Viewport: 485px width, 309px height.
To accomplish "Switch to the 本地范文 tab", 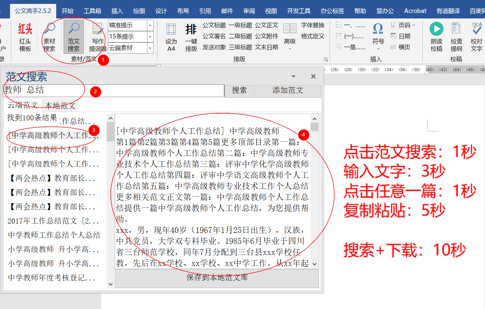I will 60,105.
